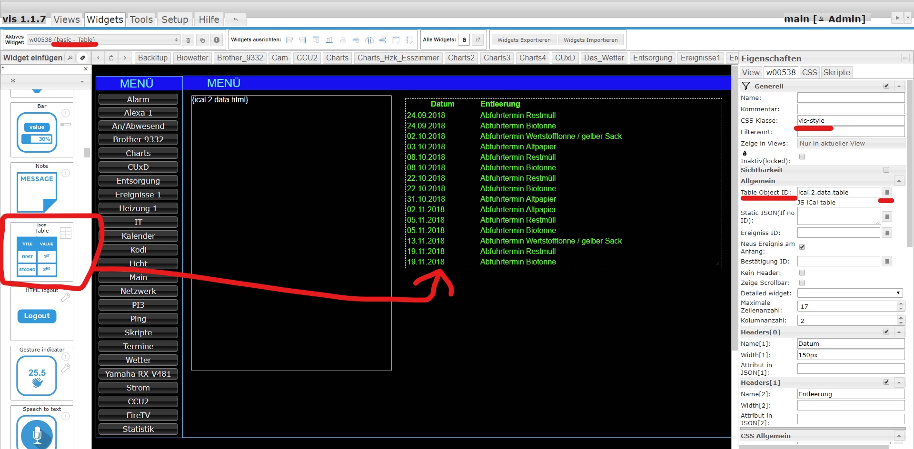Click the undo arrow button in menu bar
914x449 pixels.
(235, 19)
